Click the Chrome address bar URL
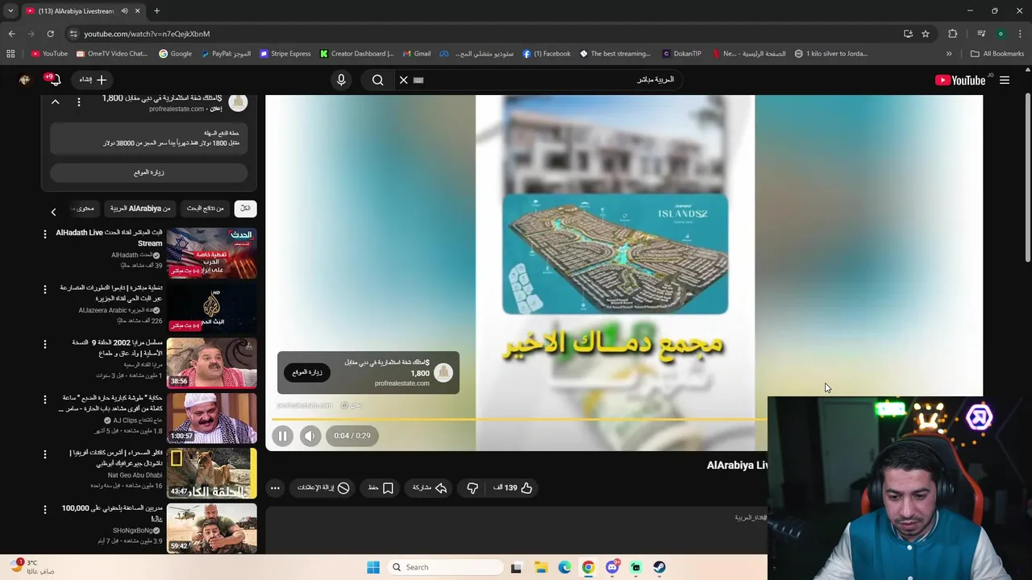This screenshot has width=1032, height=580. (x=147, y=34)
